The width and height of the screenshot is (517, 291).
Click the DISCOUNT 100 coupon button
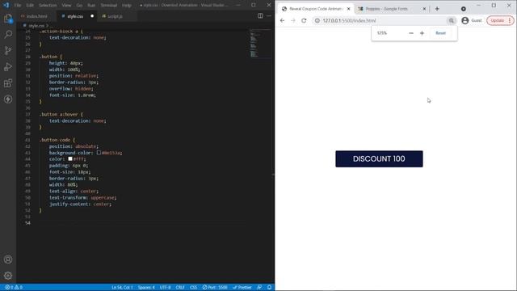379,159
